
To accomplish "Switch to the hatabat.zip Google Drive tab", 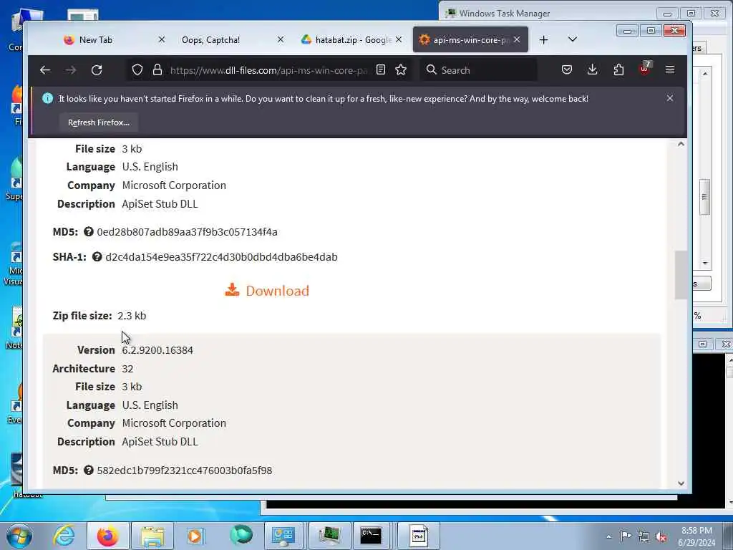I will tap(346, 40).
